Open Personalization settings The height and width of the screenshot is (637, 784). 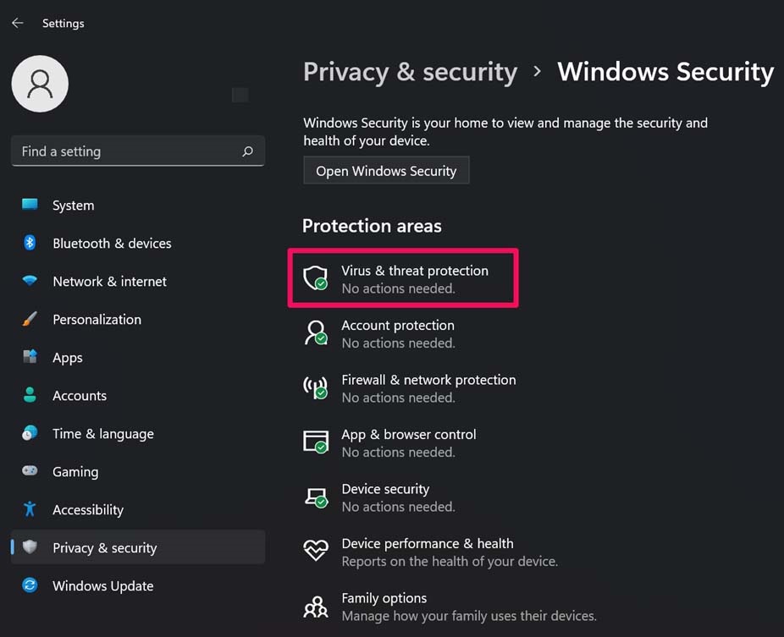coord(97,319)
